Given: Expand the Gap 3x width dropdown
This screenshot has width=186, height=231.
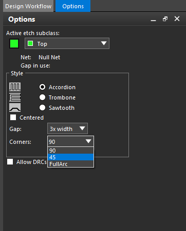Looking at the screenshot, I should [x=67, y=128].
